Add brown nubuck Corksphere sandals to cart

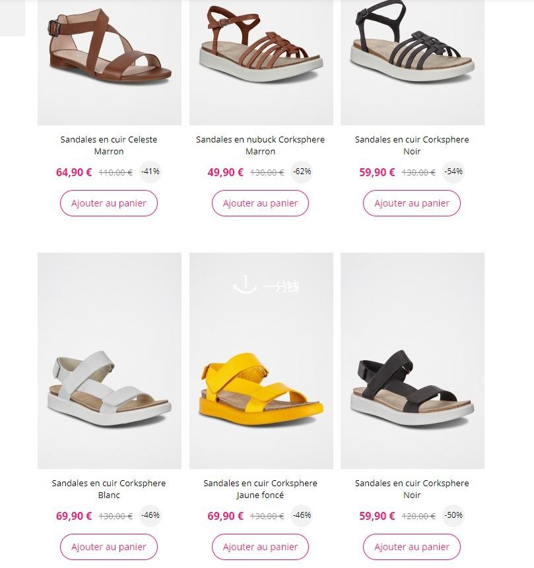click(260, 203)
